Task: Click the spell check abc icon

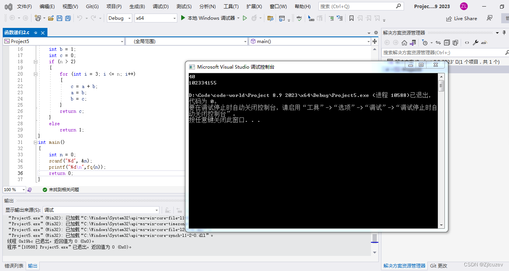Action: click(x=299, y=18)
